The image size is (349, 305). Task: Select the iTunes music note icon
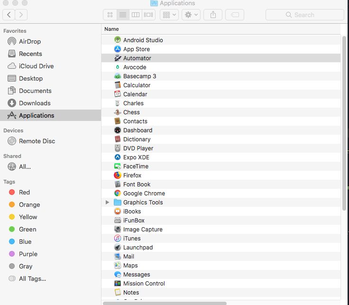(x=117, y=239)
